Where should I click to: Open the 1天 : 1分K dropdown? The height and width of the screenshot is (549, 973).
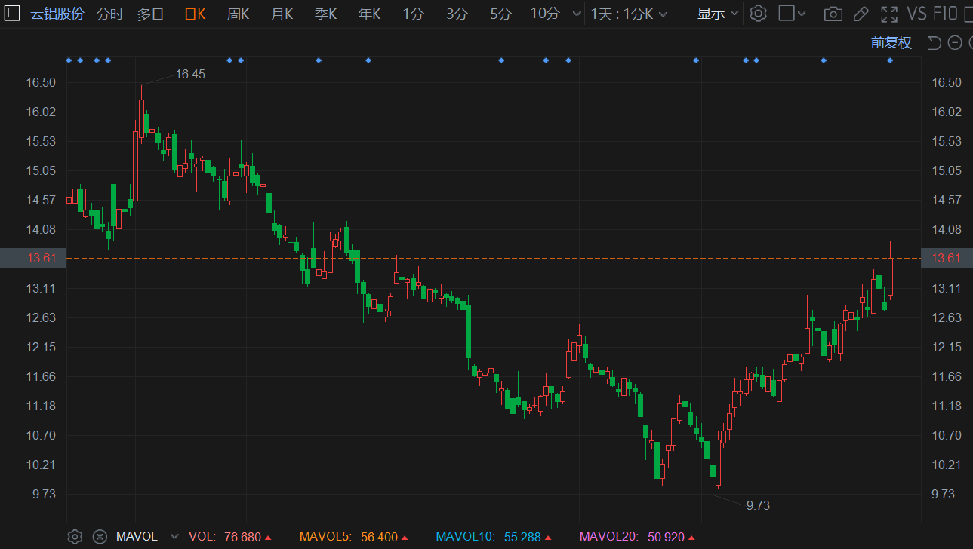pyautogui.click(x=630, y=14)
